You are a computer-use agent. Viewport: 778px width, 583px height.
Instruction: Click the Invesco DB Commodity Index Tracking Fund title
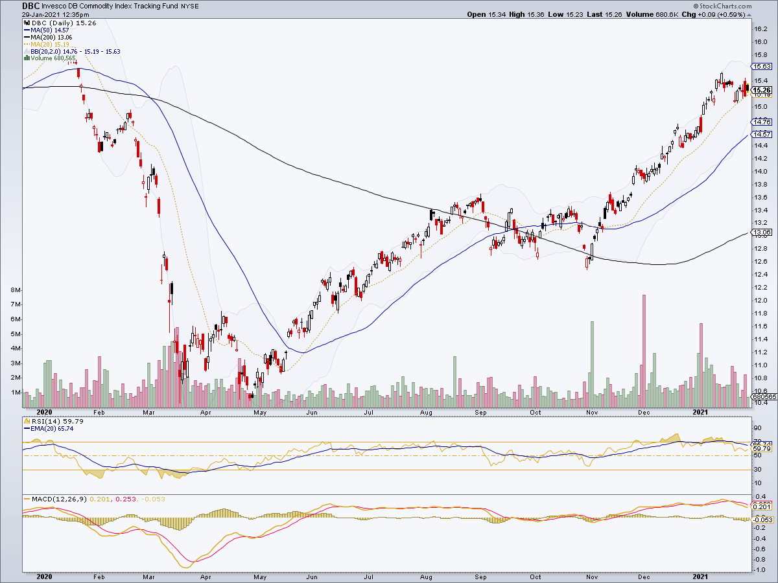coord(110,6)
